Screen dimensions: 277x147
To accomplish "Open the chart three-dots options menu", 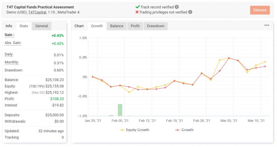I will 267,25.
